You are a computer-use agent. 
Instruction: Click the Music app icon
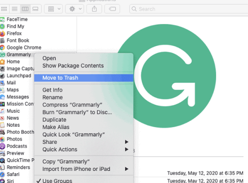[x=2, y=111]
